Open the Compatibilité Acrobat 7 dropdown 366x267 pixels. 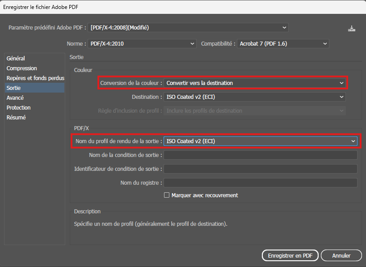click(x=283, y=44)
